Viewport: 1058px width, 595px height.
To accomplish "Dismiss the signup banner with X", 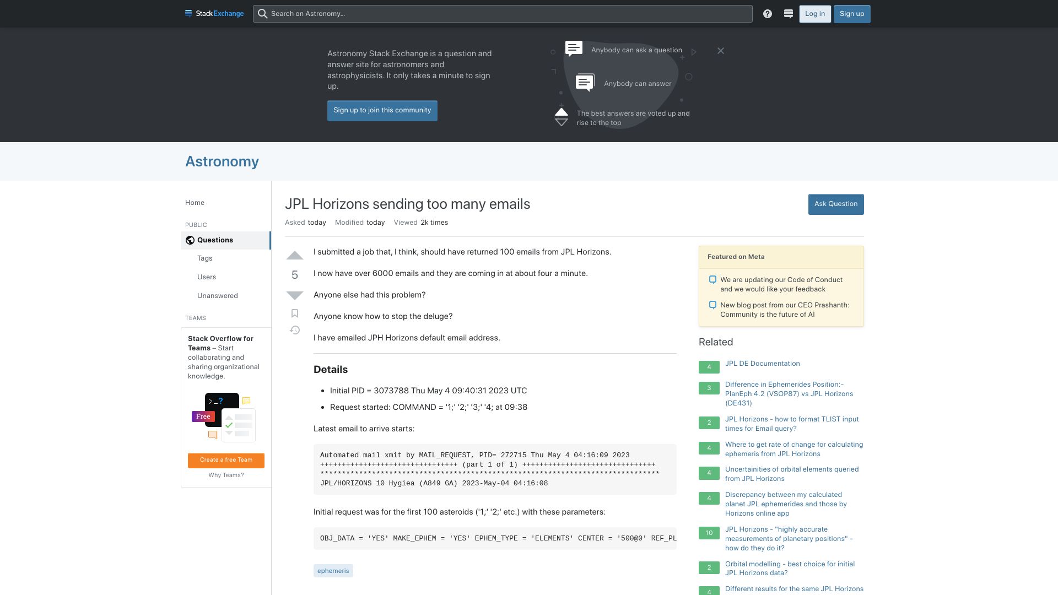I will click(x=721, y=51).
